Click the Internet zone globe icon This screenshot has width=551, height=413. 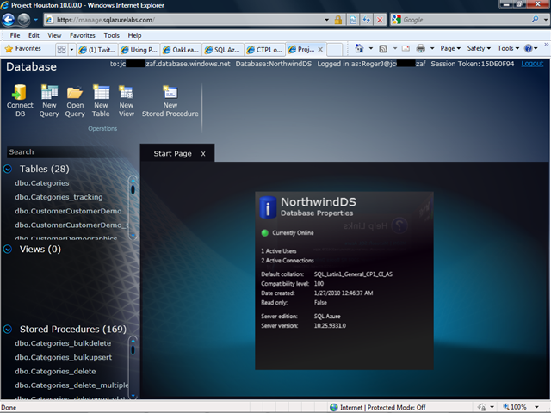coord(333,407)
